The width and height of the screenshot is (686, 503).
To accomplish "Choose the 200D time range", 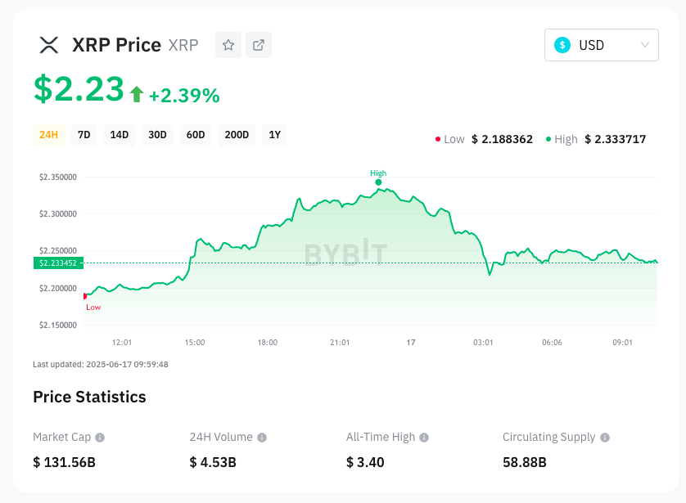I will [x=237, y=135].
